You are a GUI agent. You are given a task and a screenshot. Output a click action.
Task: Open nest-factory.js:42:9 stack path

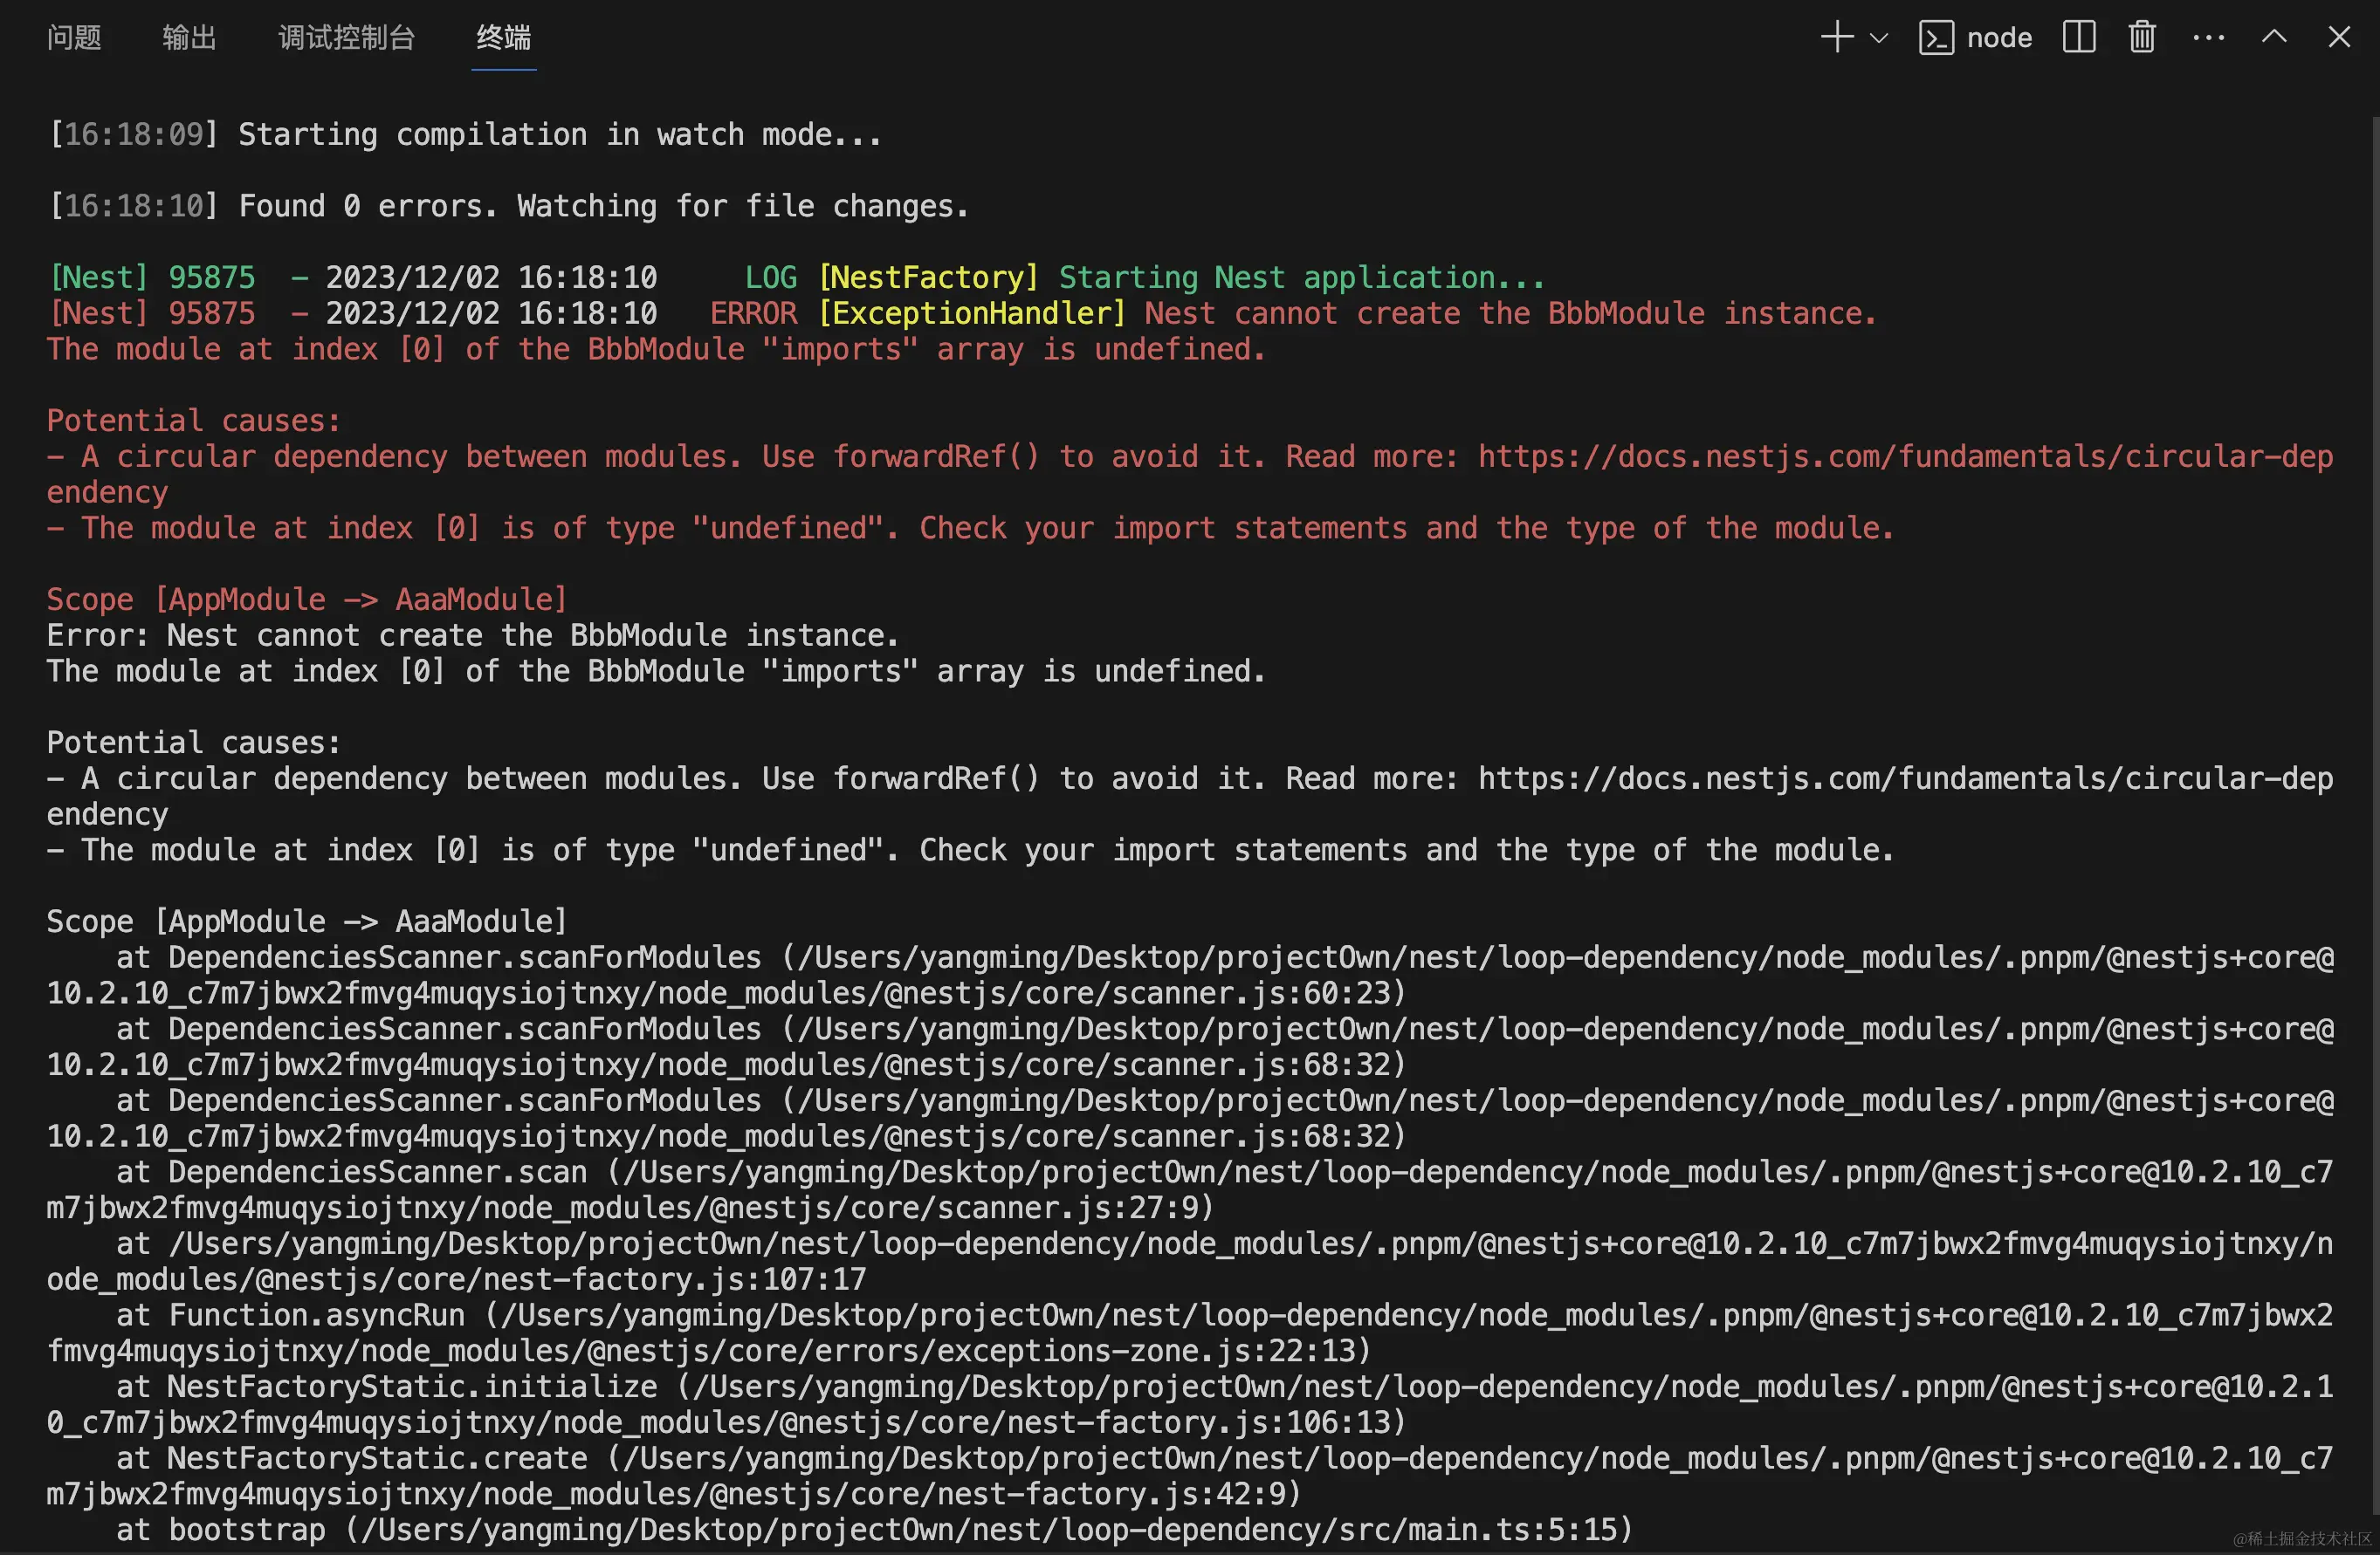(x=1190, y=1476)
